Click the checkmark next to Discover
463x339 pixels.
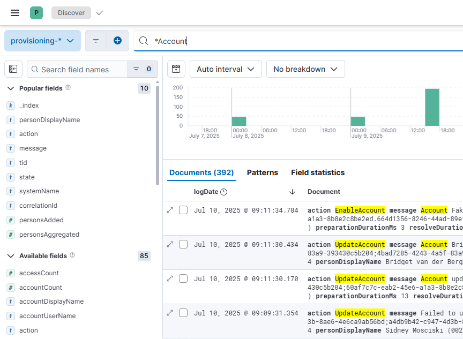pyautogui.click(x=100, y=13)
